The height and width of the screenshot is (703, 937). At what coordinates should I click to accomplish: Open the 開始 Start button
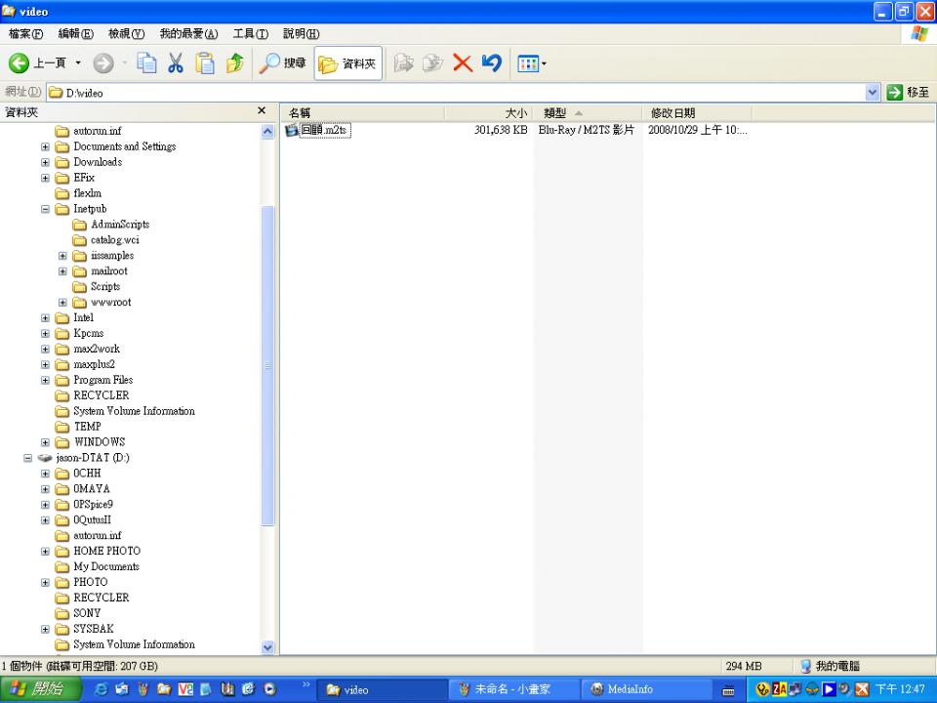39,689
